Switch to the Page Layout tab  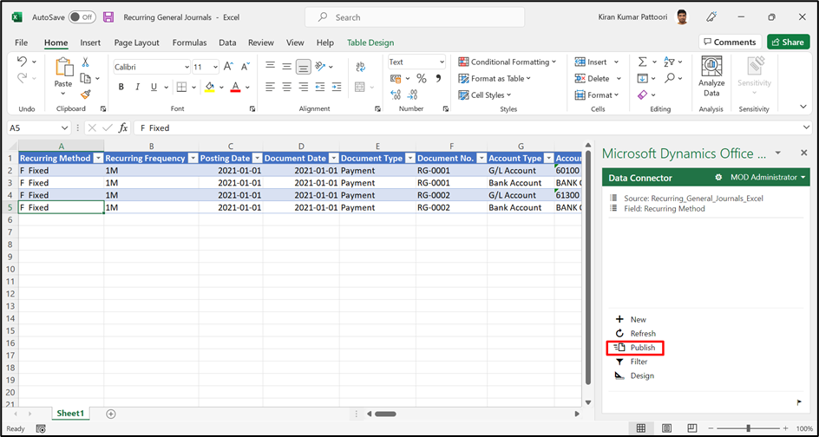[x=137, y=42]
